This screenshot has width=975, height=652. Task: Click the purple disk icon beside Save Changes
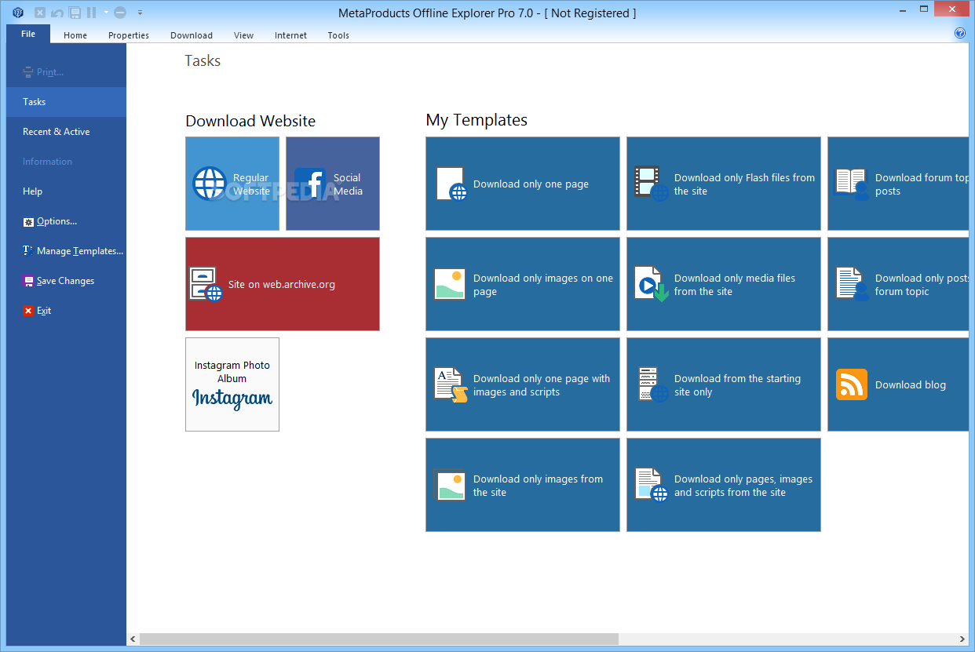[x=28, y=281]
